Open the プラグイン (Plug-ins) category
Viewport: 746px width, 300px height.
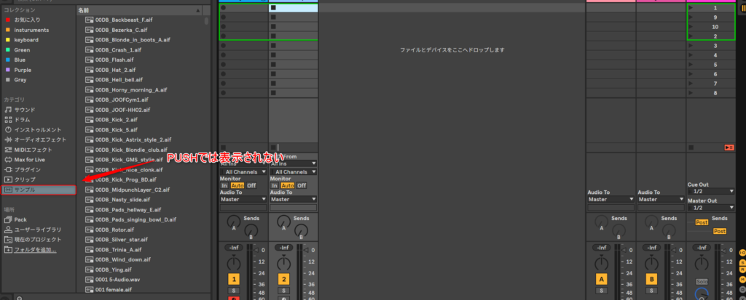pyautogui.click(x=27, y=169)
